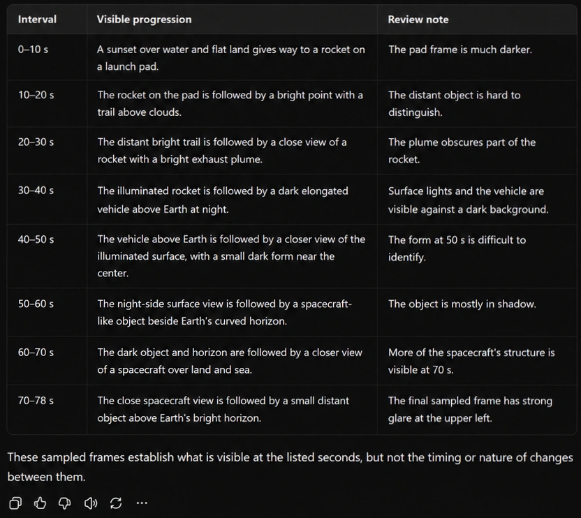
Task: Give the response a thumbs down
Action: [x=65, y=503]
